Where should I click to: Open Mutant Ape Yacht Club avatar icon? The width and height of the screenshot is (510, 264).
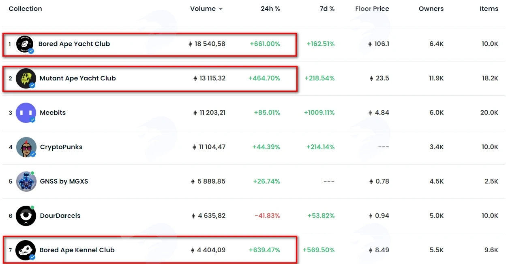pyautogui.click(x=26, y=78)
